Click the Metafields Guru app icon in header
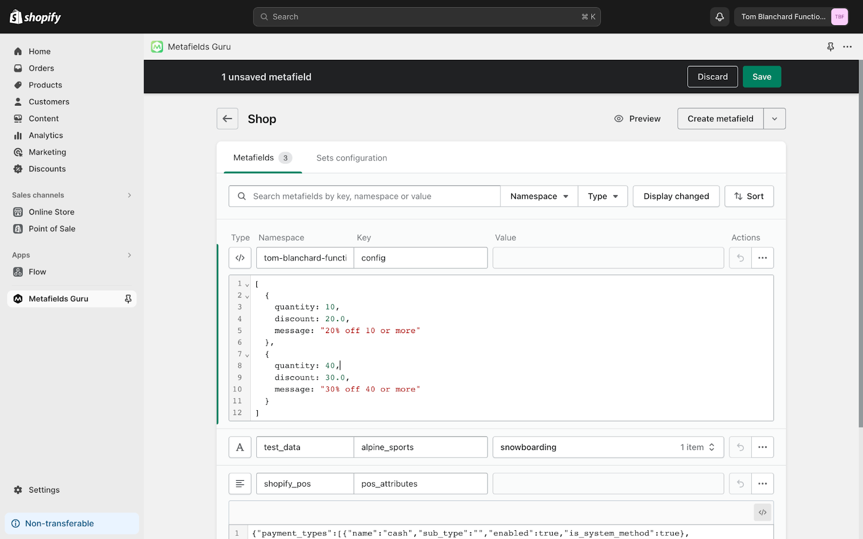This screenshot has height=539, width=863. 157,47
